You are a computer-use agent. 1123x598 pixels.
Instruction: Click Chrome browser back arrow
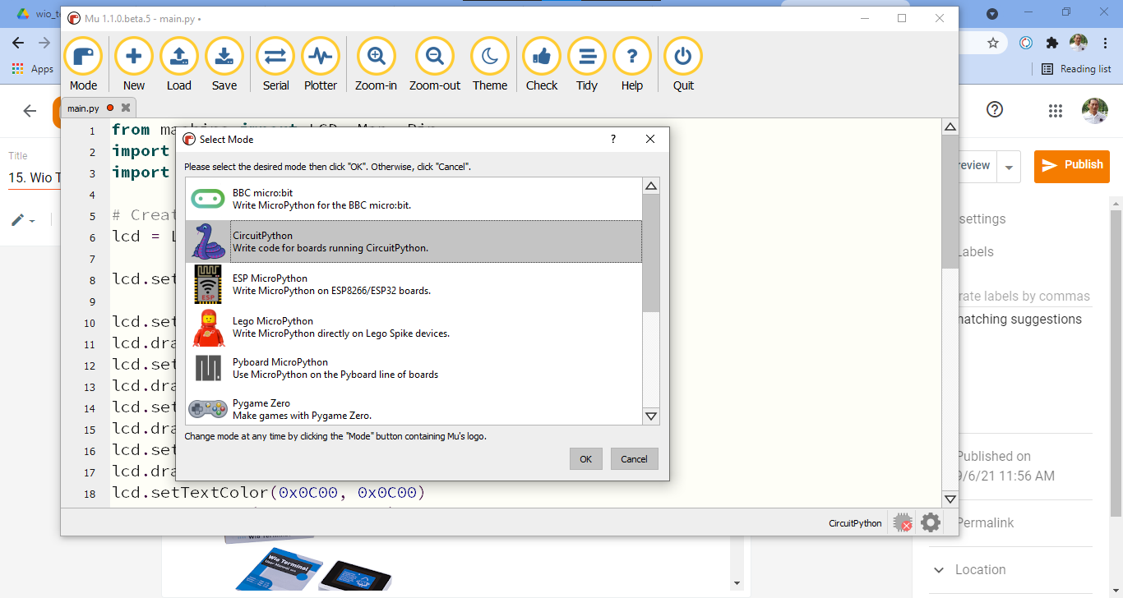pyautogui.click(x=19, y=43)
